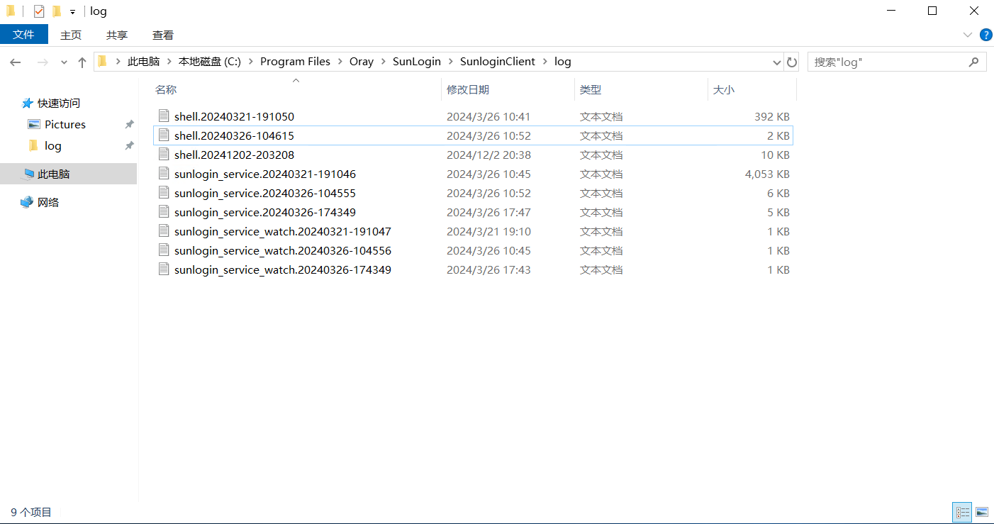The width and height of the screenshot is (994, 524).
Task: Open the address bar history dropdown
Action: [x=776, y=62]
